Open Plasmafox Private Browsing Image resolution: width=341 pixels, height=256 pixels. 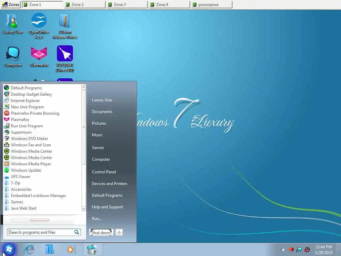coord(35,113)
